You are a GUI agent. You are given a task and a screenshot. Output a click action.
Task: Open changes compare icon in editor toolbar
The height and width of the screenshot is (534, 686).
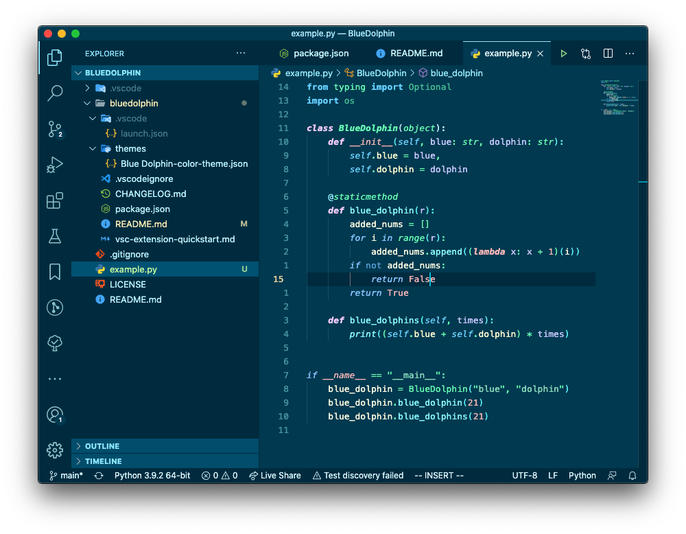pyautogui.click(x=586, y=54)
